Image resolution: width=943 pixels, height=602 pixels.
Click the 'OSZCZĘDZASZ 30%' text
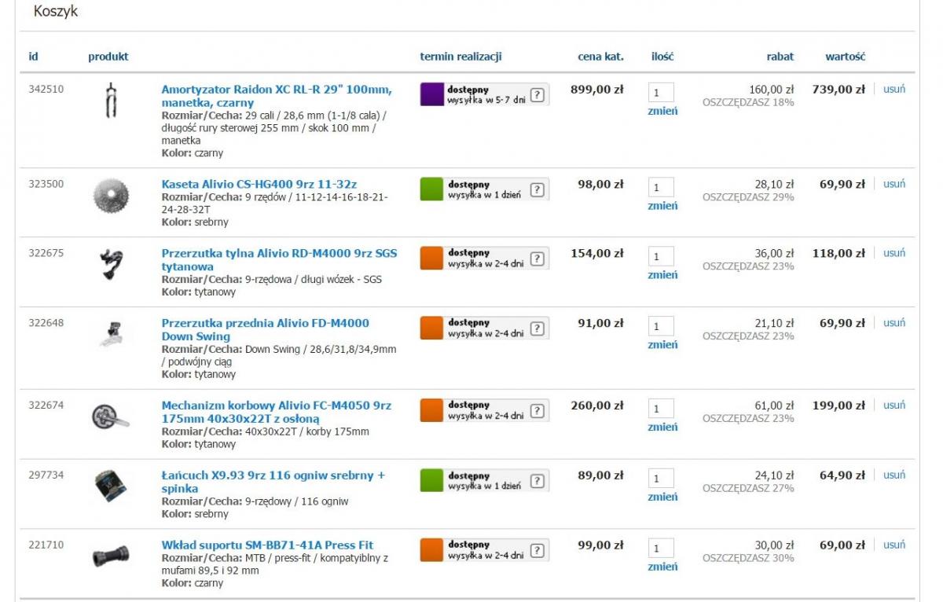(x=748, y=558)
